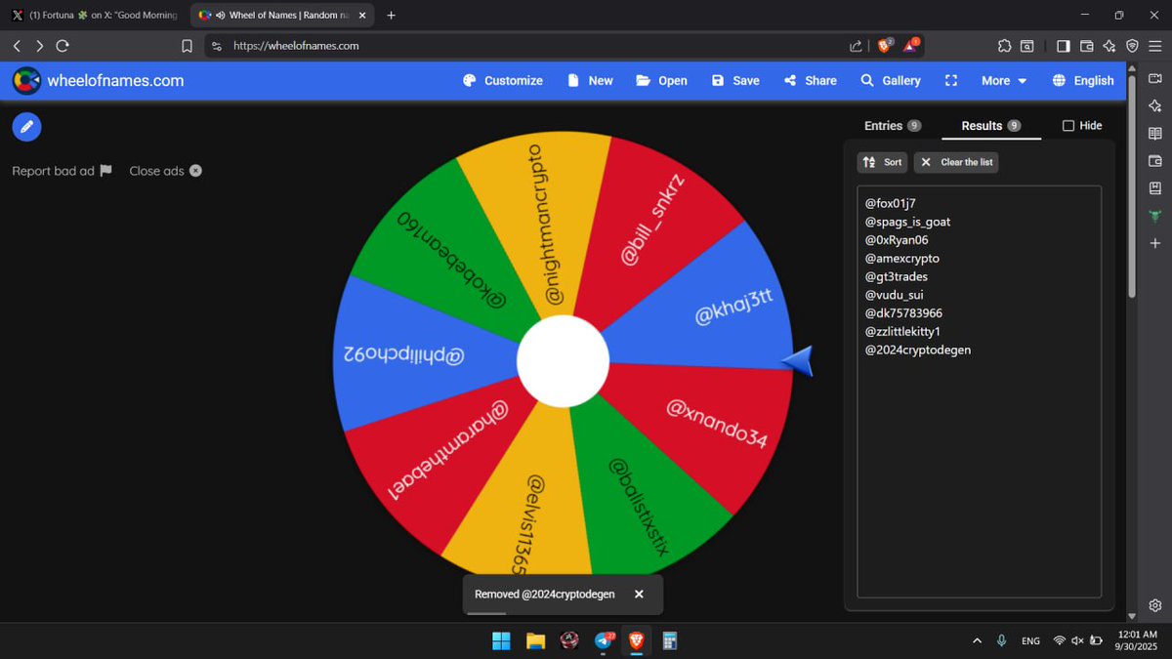1172x659 pixels.
Task: Open Telegram from the taskbar
Action: 604,640
